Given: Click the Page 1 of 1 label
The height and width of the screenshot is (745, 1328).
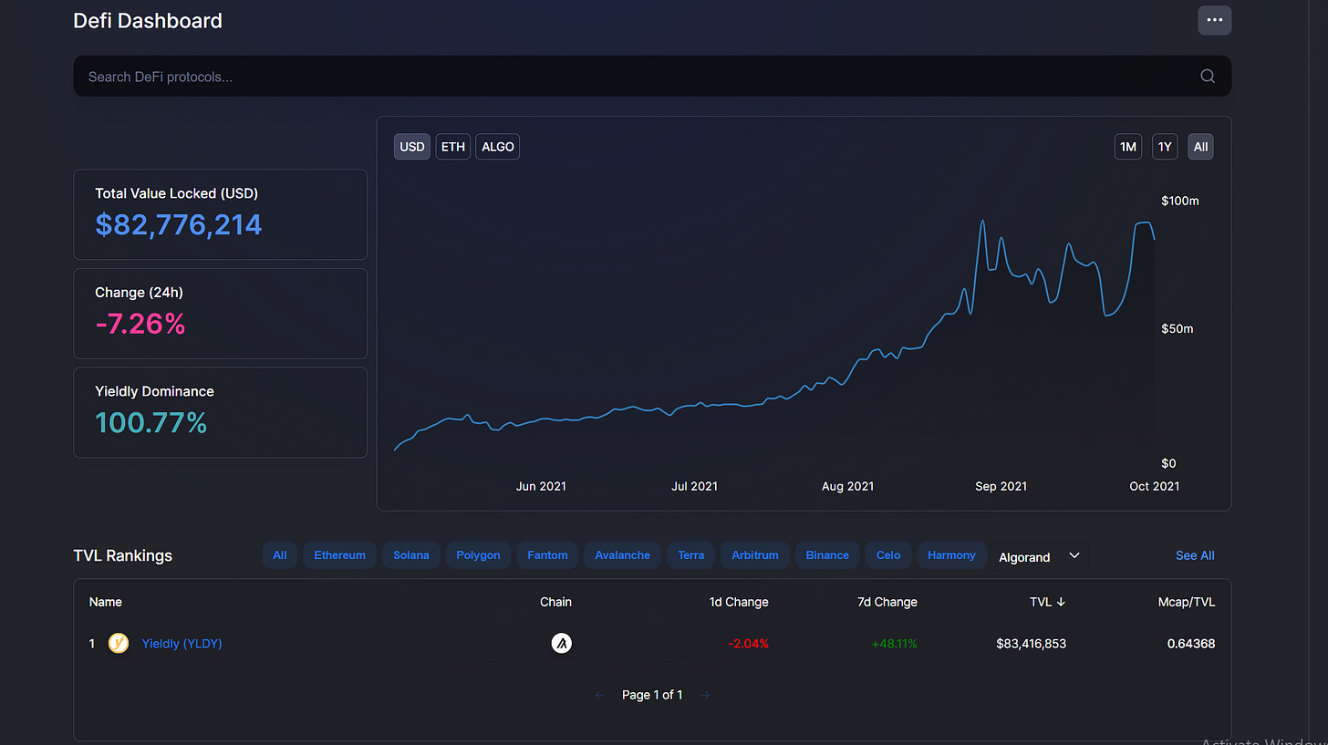Looking at the screenshot, I should click(652, 695).
